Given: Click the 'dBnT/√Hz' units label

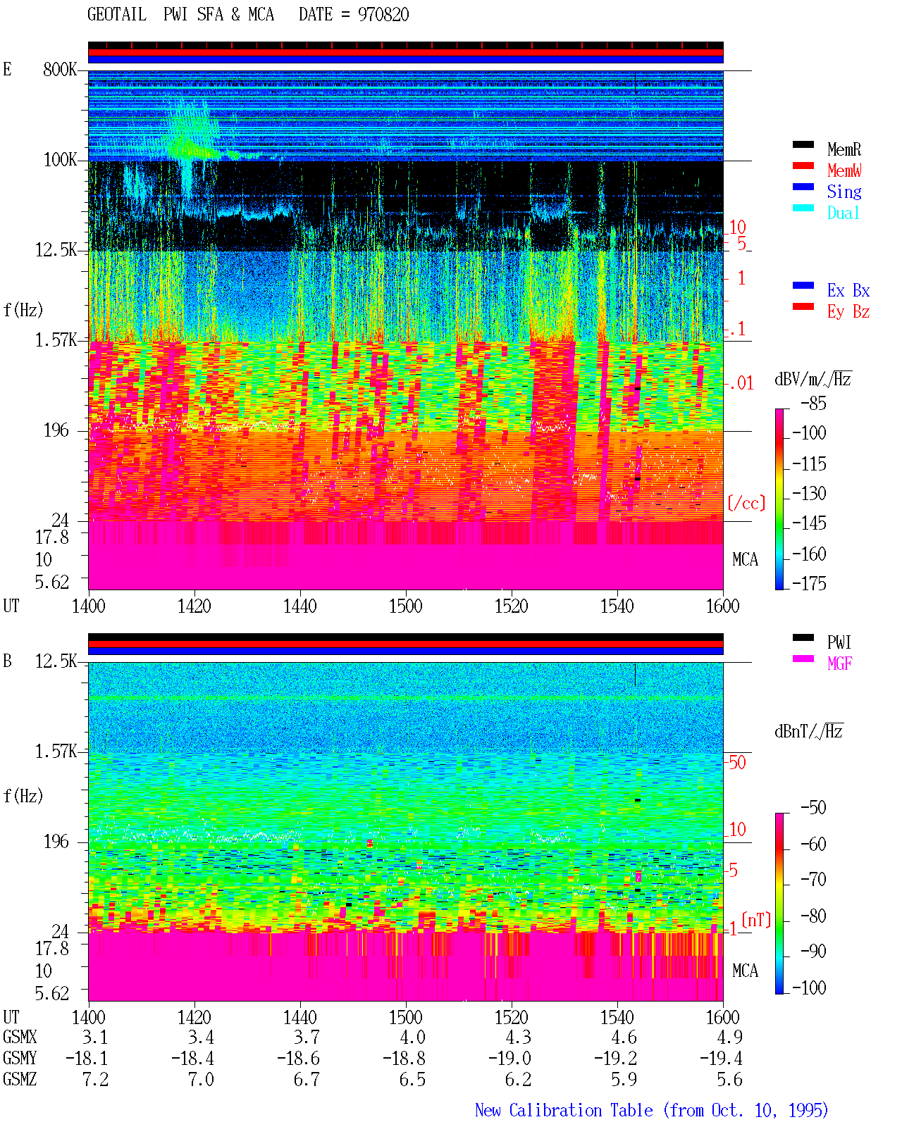Looking at the screenshot, I should coord(809,731).
